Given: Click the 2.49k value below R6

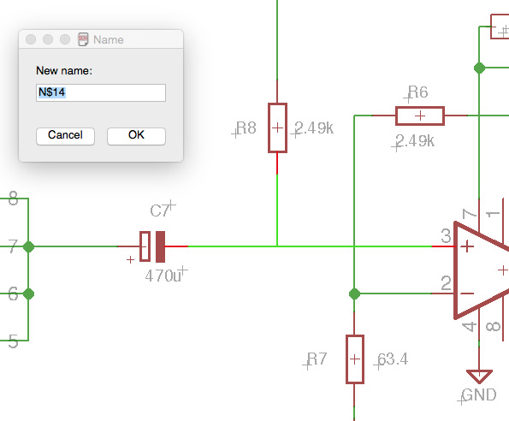Looking at the screenshot, I should pyautogui.click(x=415, y=141).
